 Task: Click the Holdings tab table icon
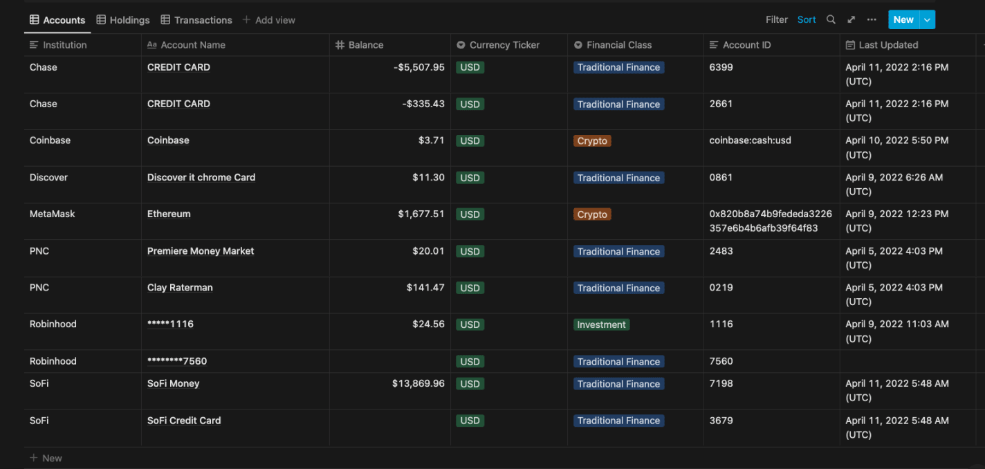click(101, 20)
